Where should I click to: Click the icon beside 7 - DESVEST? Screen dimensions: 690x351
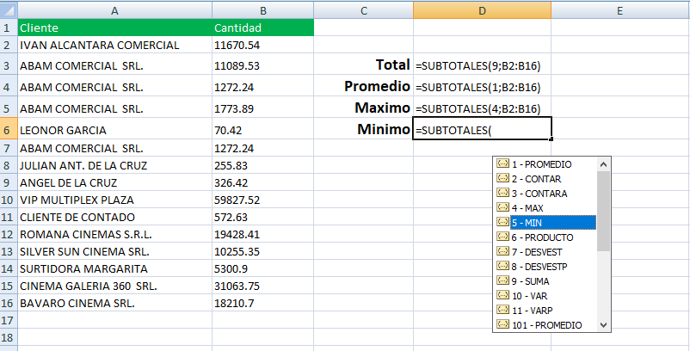pyautogui.click(x=502, y=251)
